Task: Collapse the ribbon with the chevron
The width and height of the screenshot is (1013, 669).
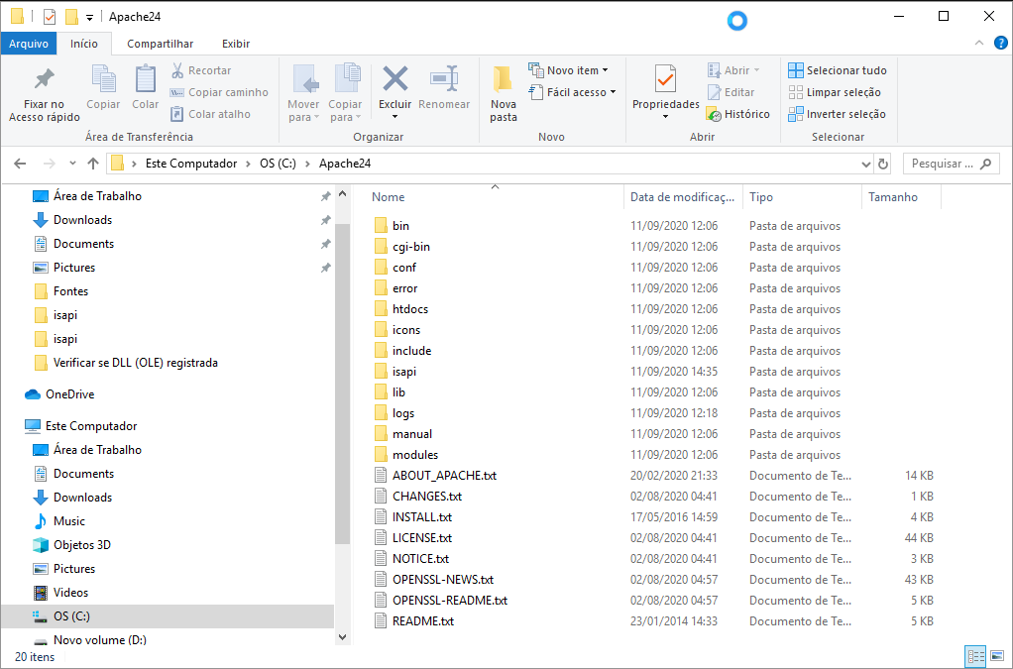Action: click(x=979, y=44)
